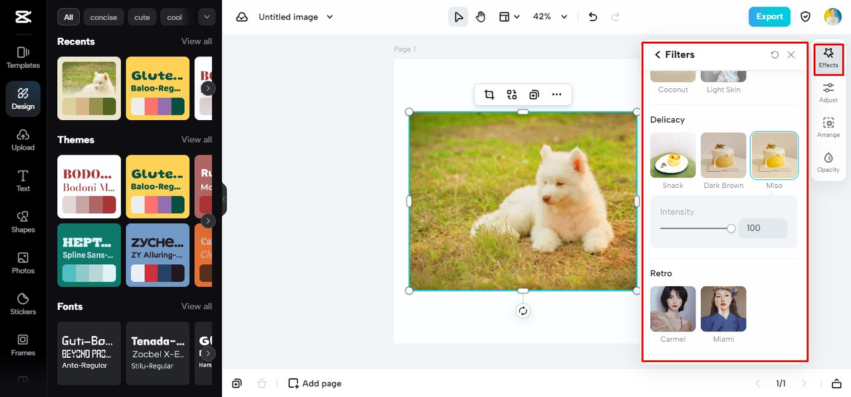The image size is (851, 397).
Task: Open the Frames panel
Action: (23, 345)
